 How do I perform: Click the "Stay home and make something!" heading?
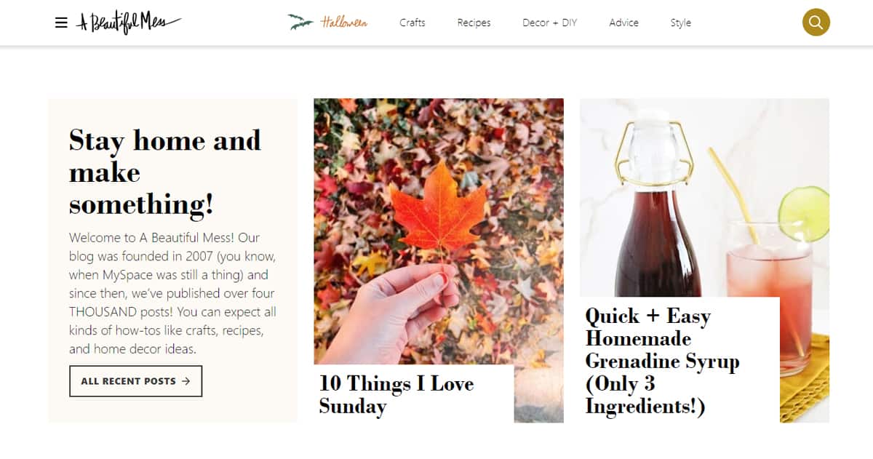tap(164, 172)
